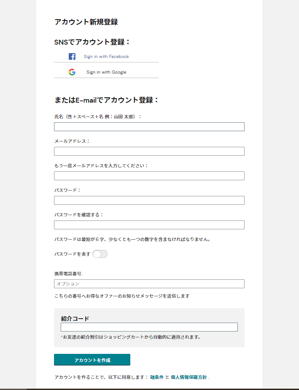Screen dimensions: 299x390
Task: Click the Facebook logo icon
Action: pos(72,57)
